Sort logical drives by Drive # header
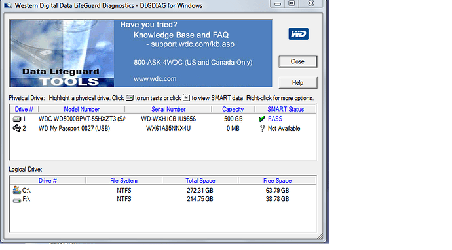The image size is (452, 250). click(x=48, y=180)
